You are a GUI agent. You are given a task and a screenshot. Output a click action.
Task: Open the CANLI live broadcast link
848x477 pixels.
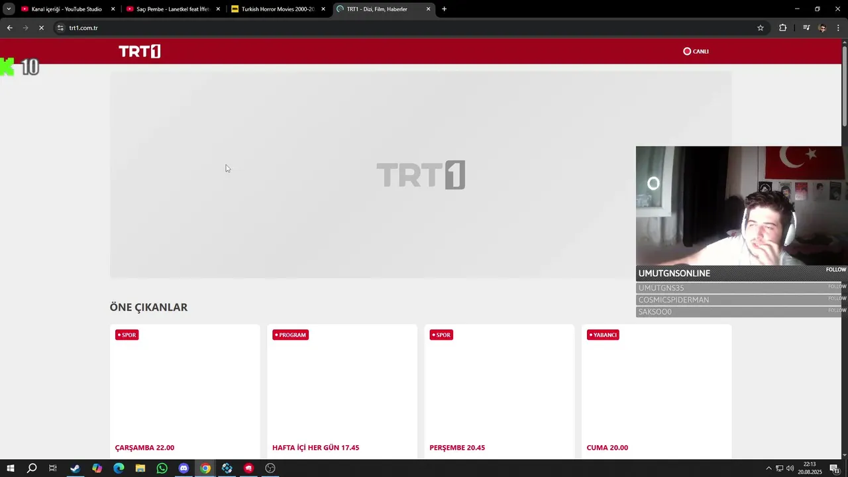click(696, 51)
